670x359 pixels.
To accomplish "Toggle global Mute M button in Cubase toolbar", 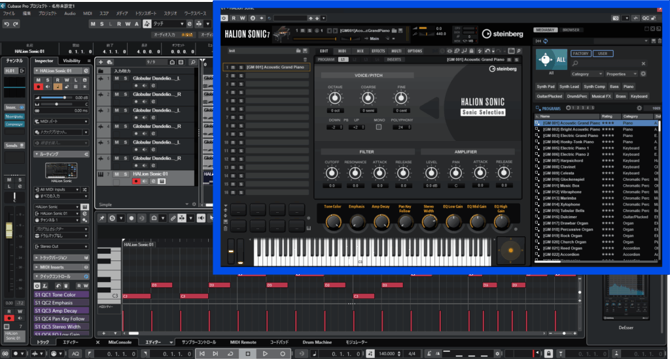I will (x=93, y=24).
